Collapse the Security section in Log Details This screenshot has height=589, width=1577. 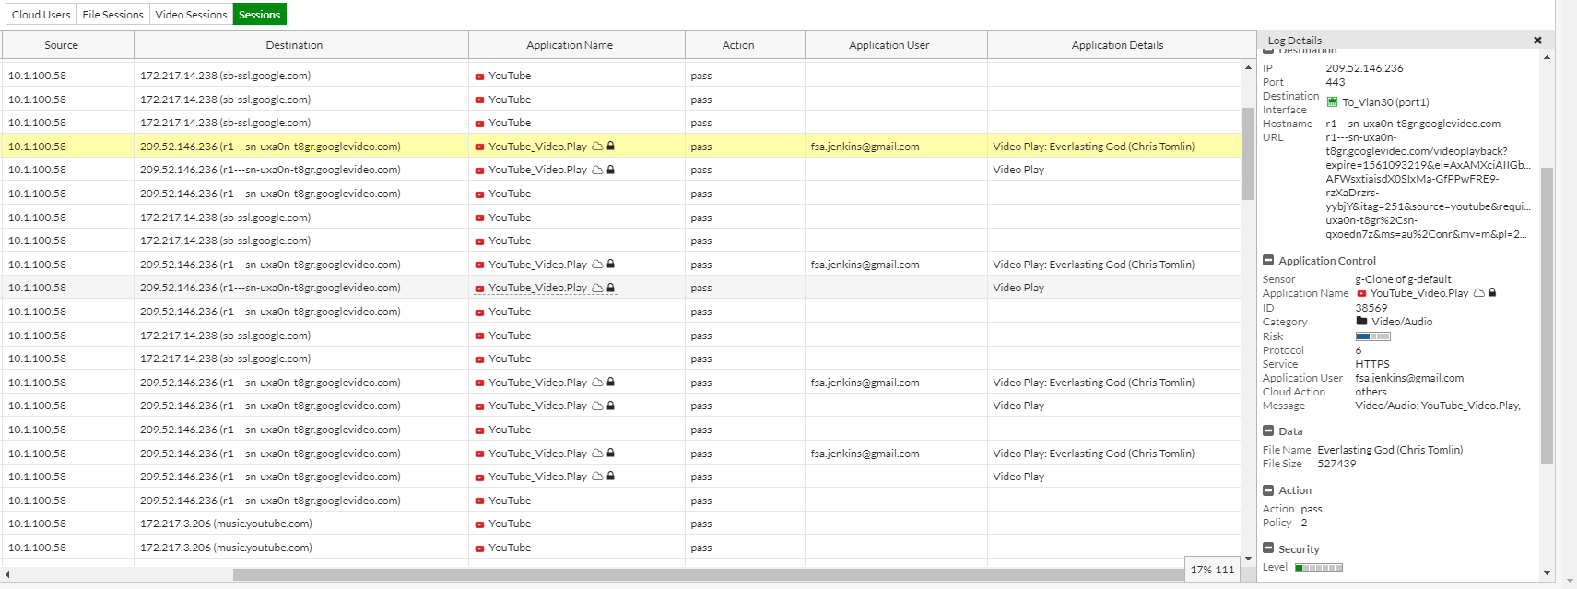[1268, 548]
